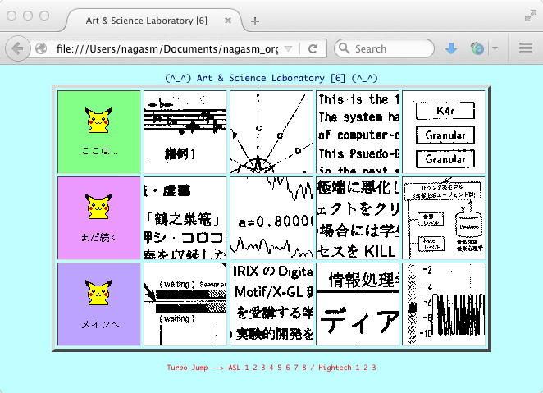Open the musical score 譜例1 thumbnail
This screenshot has width=543, height=393.
tap(185, 132)
